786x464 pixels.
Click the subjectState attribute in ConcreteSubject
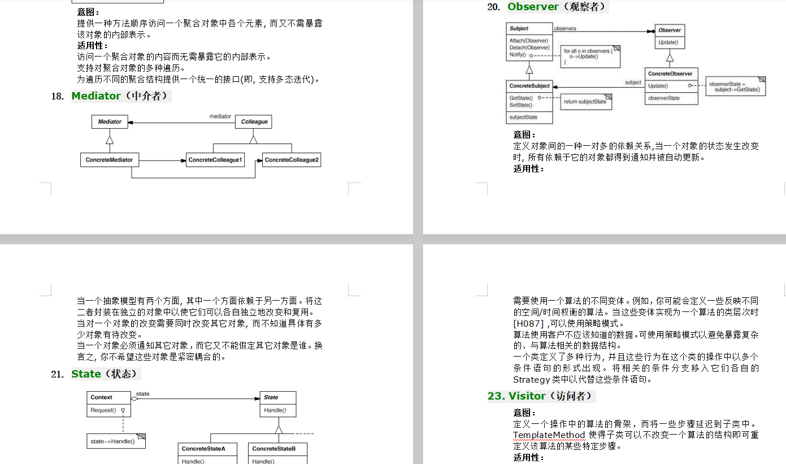(524, 118)
